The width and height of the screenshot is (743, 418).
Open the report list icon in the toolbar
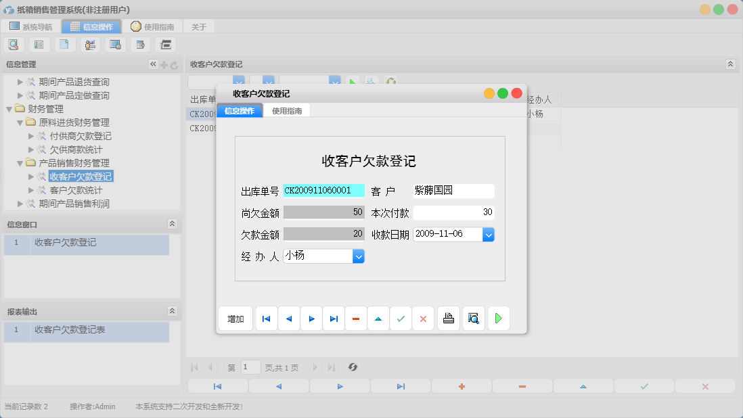[39, 44]
